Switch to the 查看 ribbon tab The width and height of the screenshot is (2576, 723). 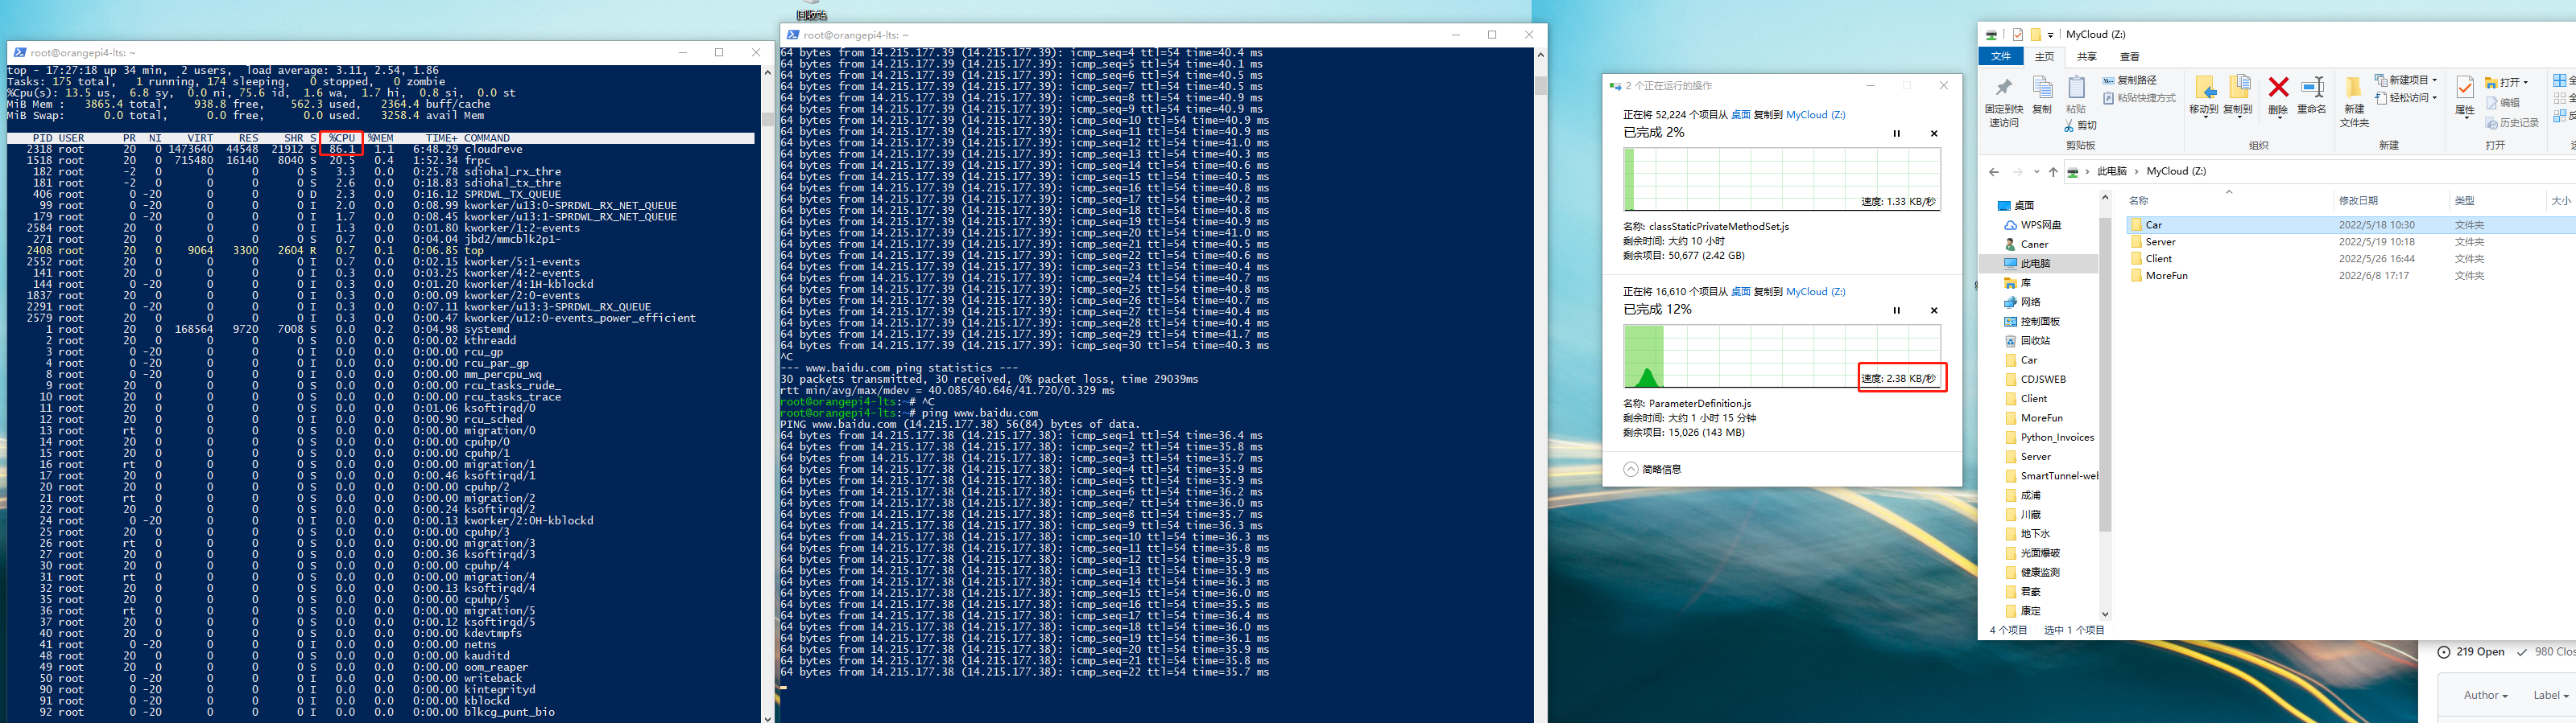tap(2130, 57)
